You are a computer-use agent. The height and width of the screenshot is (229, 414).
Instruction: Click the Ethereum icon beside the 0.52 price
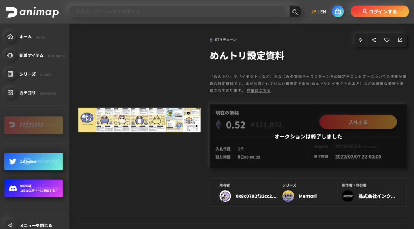(219, 124)
